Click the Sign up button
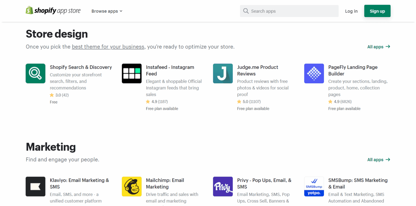 tap(377, 11)
